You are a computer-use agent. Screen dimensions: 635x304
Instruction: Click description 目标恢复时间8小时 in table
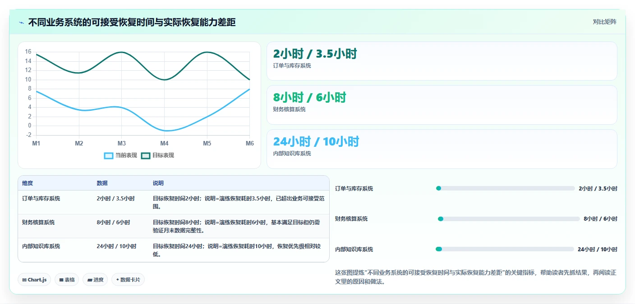coord(239,226)
